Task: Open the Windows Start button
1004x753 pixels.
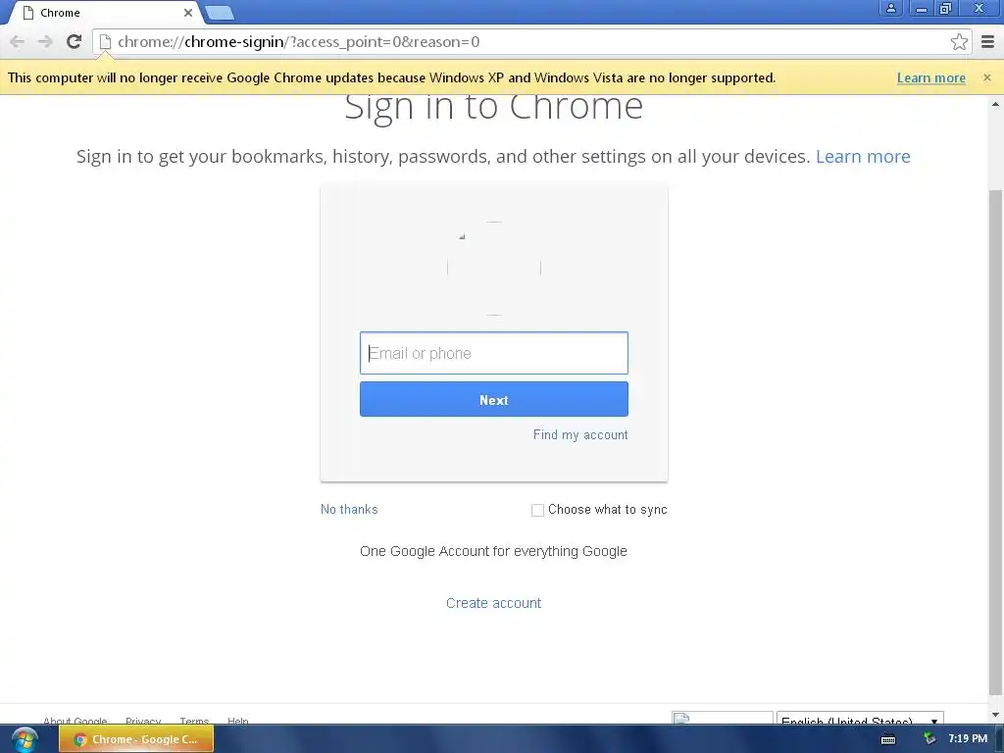Action: tap(25, 739)
